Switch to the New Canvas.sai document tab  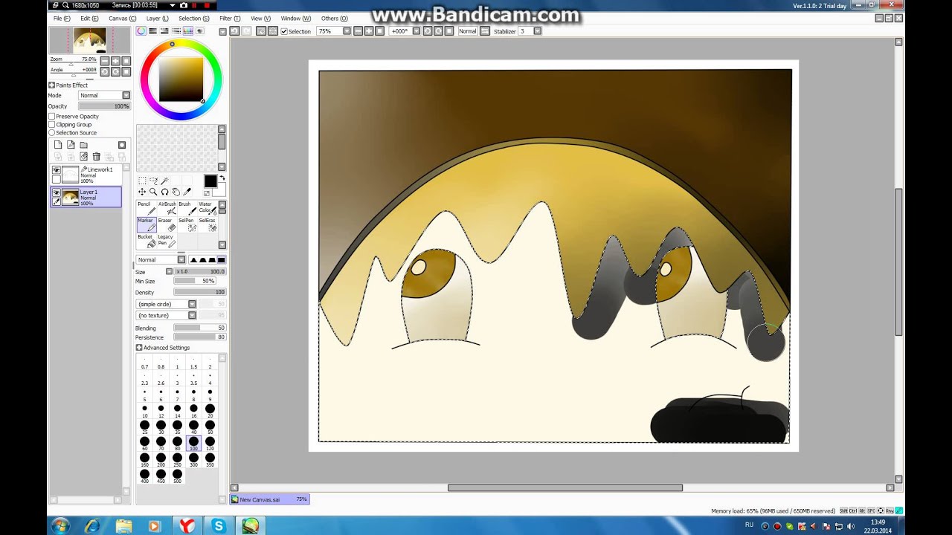[269, 499]
